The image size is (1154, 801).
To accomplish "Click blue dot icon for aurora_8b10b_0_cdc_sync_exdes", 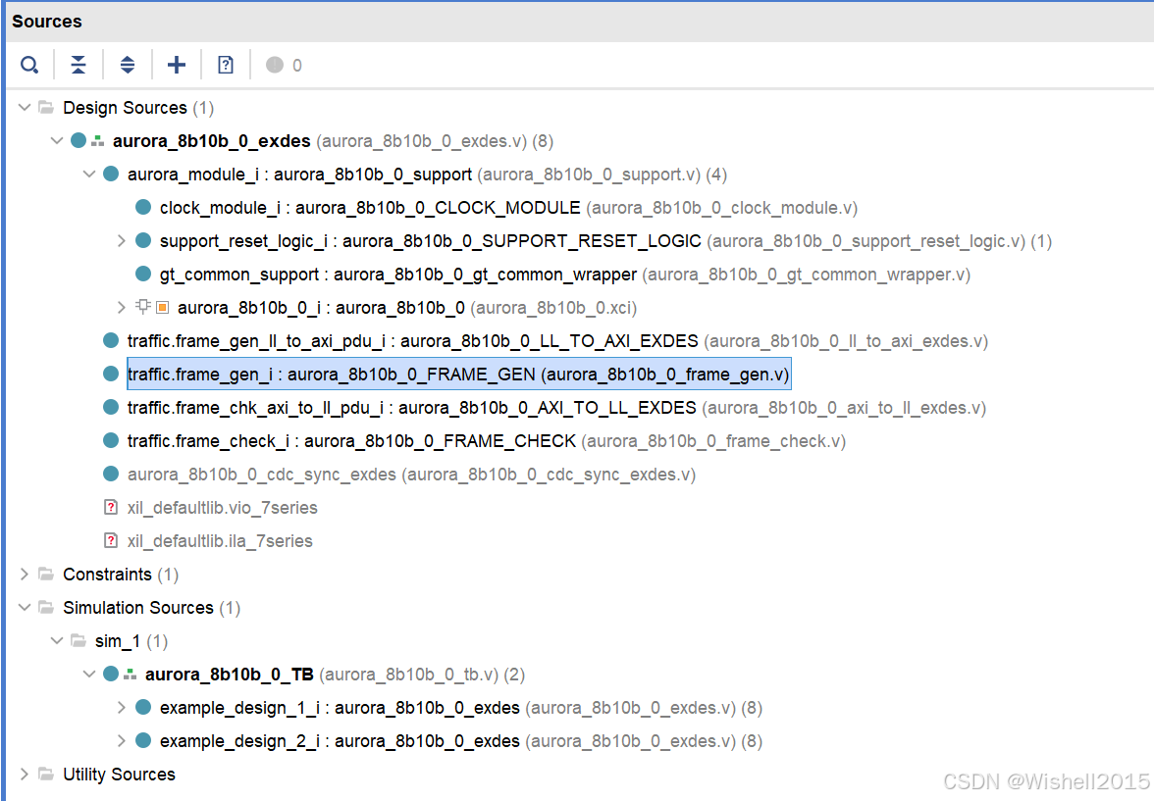I will 111,474.
